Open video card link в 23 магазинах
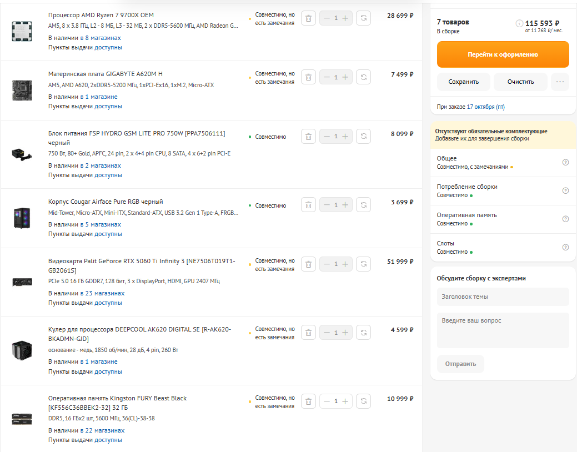 click(102, 293)
